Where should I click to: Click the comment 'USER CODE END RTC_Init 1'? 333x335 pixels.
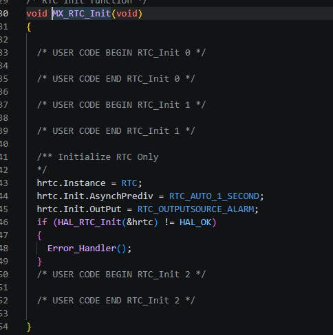coord(116,131)
